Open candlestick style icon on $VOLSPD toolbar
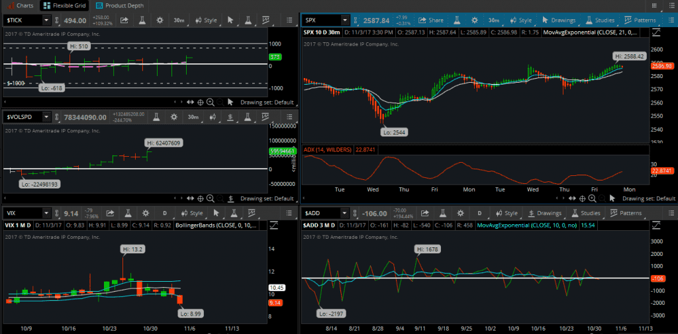Image resolution: width=678 pixels, height=334 pixels. pyautogui.click(x=213, y=116)
